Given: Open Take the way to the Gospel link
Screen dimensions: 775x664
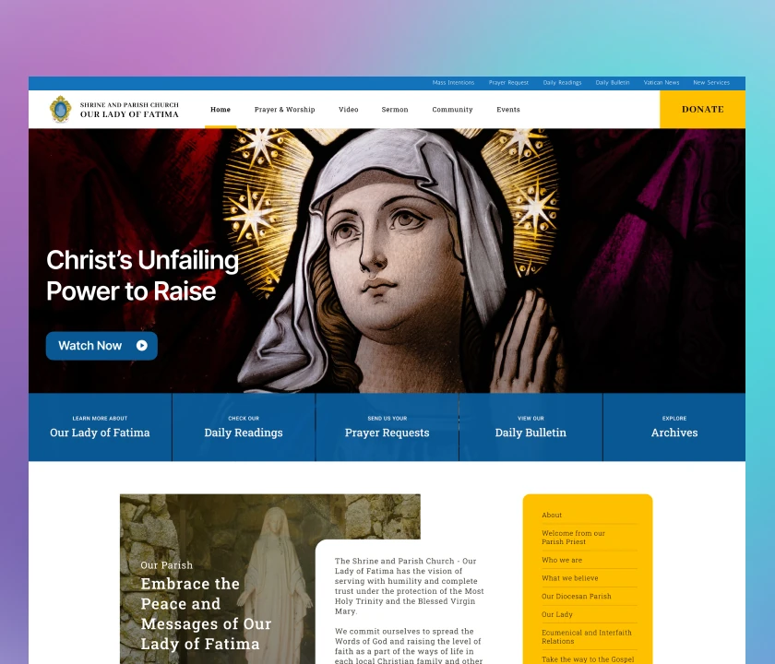Looking at the screenshot, I should [x=588, y=659].
